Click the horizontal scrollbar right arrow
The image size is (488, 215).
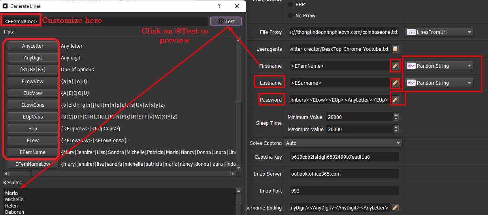point(233,174)
